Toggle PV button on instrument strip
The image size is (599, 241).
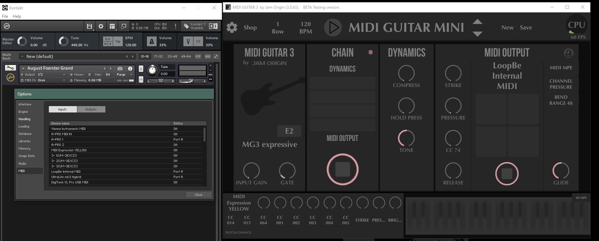coord(210,79)
